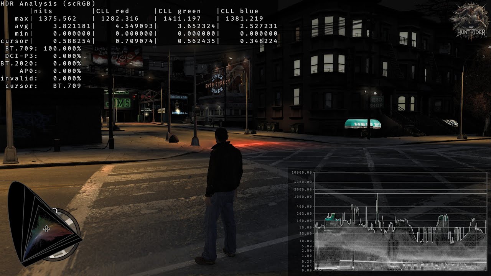
Task: Click the cursor CLL red value 0.709074
Action: 134,41
